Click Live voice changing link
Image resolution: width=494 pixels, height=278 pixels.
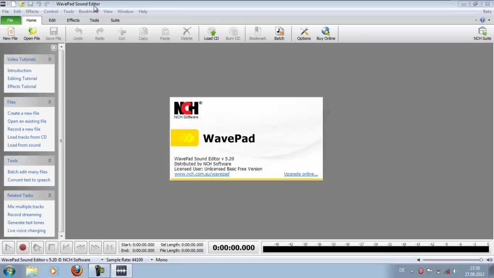click(x=26, y=231)
